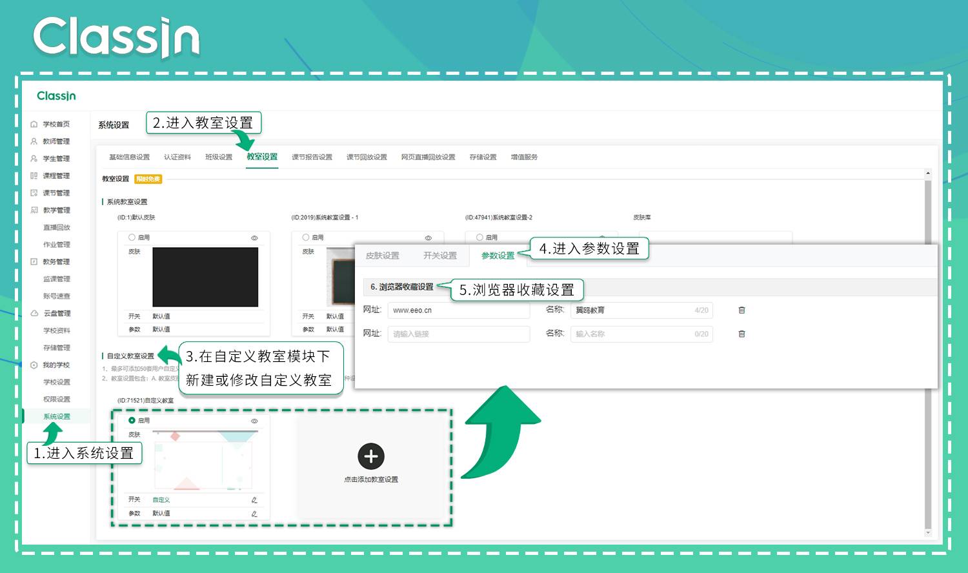Switch to 班级设置 tab
This screenshot has width=968, height=573.
pyautogui.click(x=219, y=157)
